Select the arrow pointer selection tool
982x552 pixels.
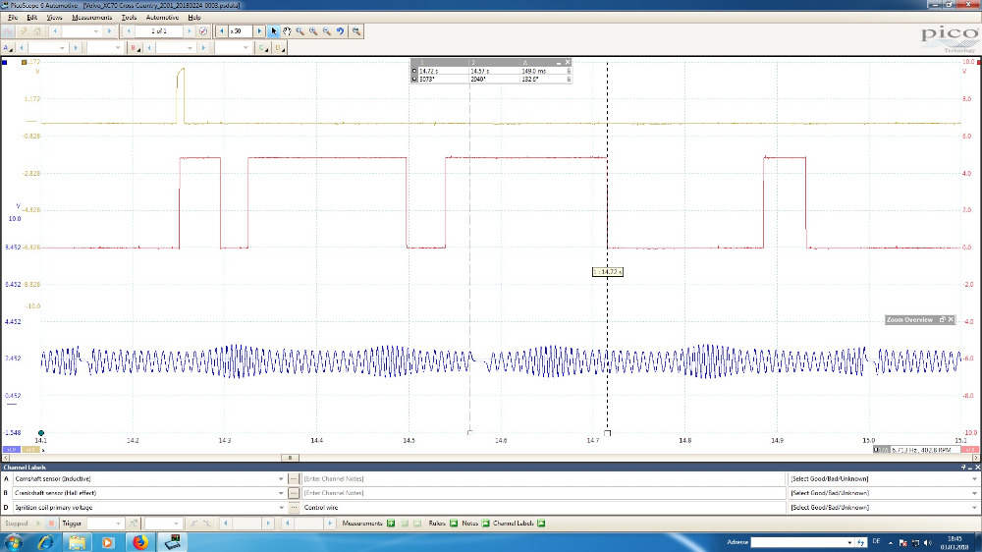click(x=274, y=31)
